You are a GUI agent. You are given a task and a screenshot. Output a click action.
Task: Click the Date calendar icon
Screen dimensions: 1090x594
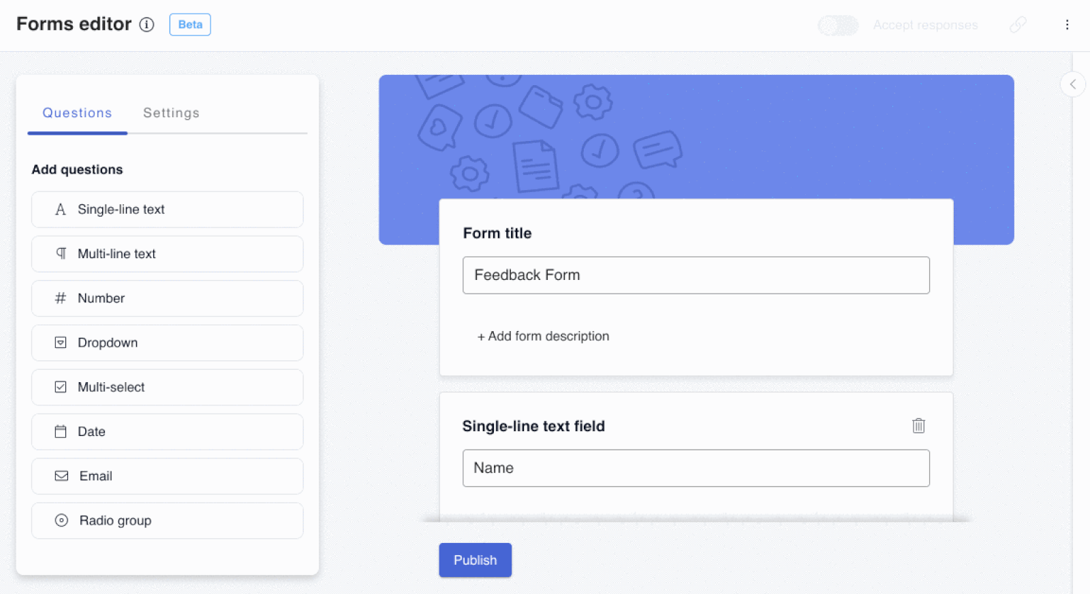click(61, 432)
